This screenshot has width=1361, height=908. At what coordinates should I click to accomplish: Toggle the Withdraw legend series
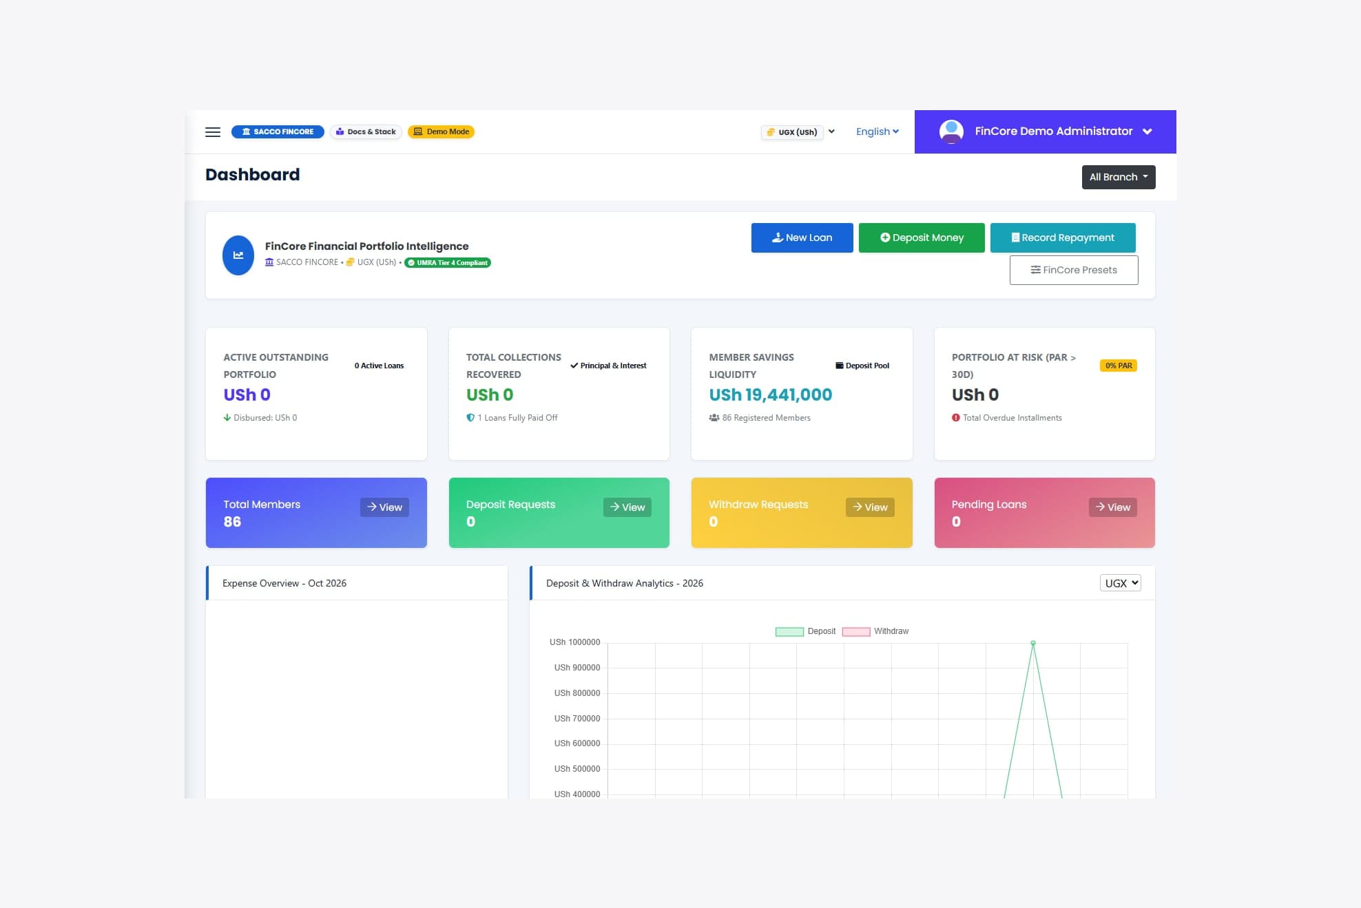[875, 631]
